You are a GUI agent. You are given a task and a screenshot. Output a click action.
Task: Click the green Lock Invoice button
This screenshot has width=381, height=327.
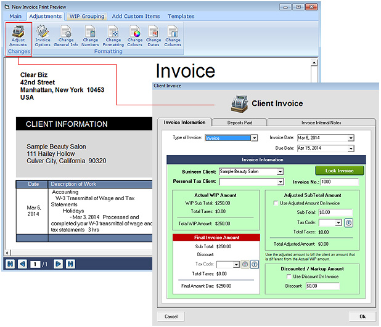pos(339,171)
